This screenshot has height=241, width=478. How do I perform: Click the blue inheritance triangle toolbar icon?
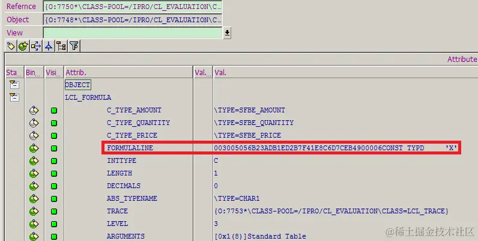(49, 46)
